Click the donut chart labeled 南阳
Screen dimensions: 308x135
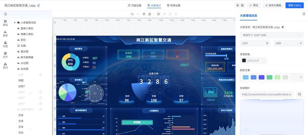[70, 62]
